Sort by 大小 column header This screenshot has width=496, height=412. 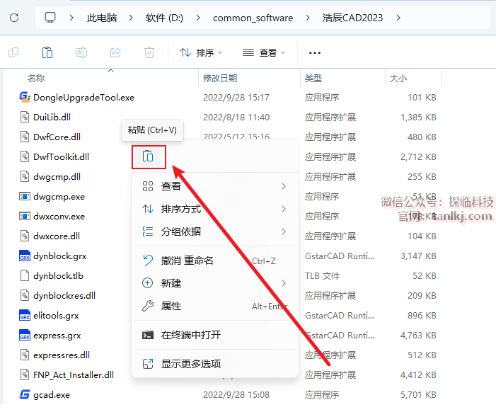pyautogui.click(x=398, y=78)
